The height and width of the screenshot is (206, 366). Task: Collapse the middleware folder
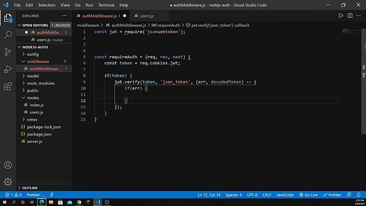45,61
